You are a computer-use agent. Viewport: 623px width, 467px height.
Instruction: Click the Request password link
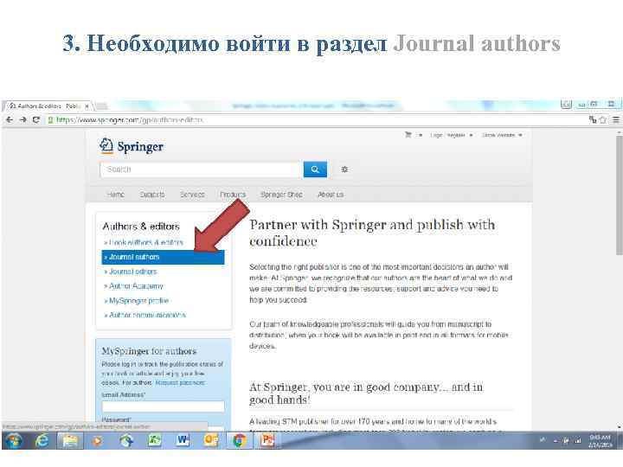pos(180,383)
